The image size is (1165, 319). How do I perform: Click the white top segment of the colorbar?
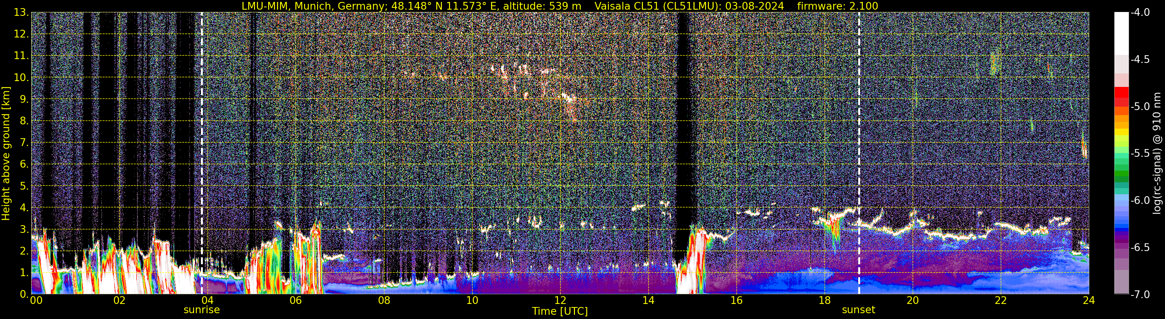click(x=1122, y=34)
